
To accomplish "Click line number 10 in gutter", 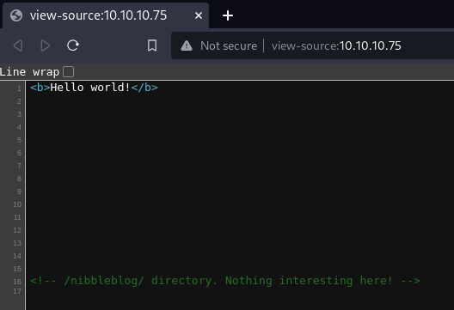I will (x=17, y=204).
